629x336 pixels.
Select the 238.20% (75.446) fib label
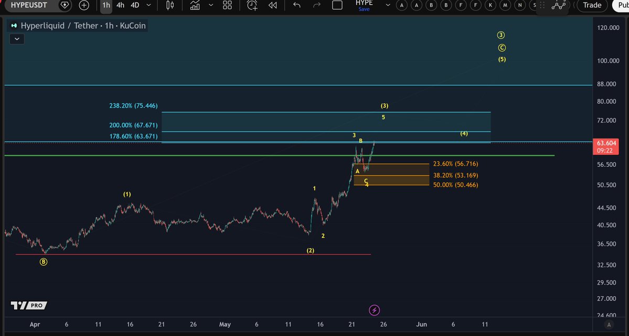(x=133, y=106)
